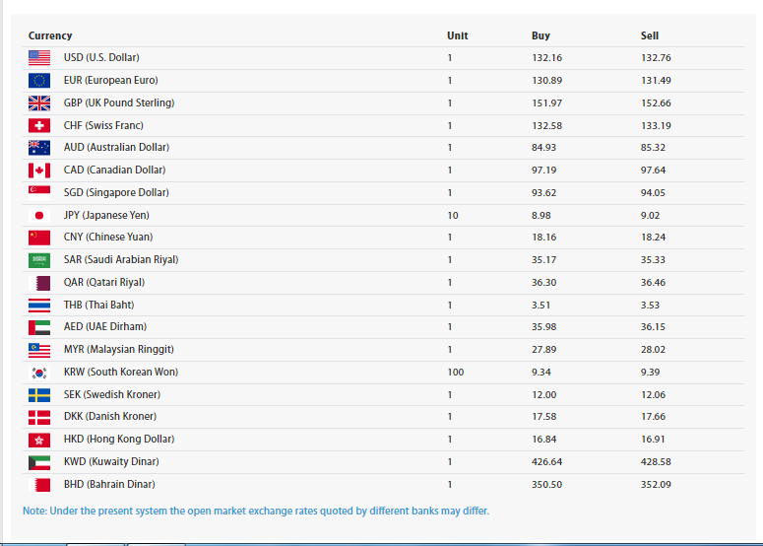763x546 pixels.
Task: Select the Hong Kong Dollar flag
Action: point(39,440)
